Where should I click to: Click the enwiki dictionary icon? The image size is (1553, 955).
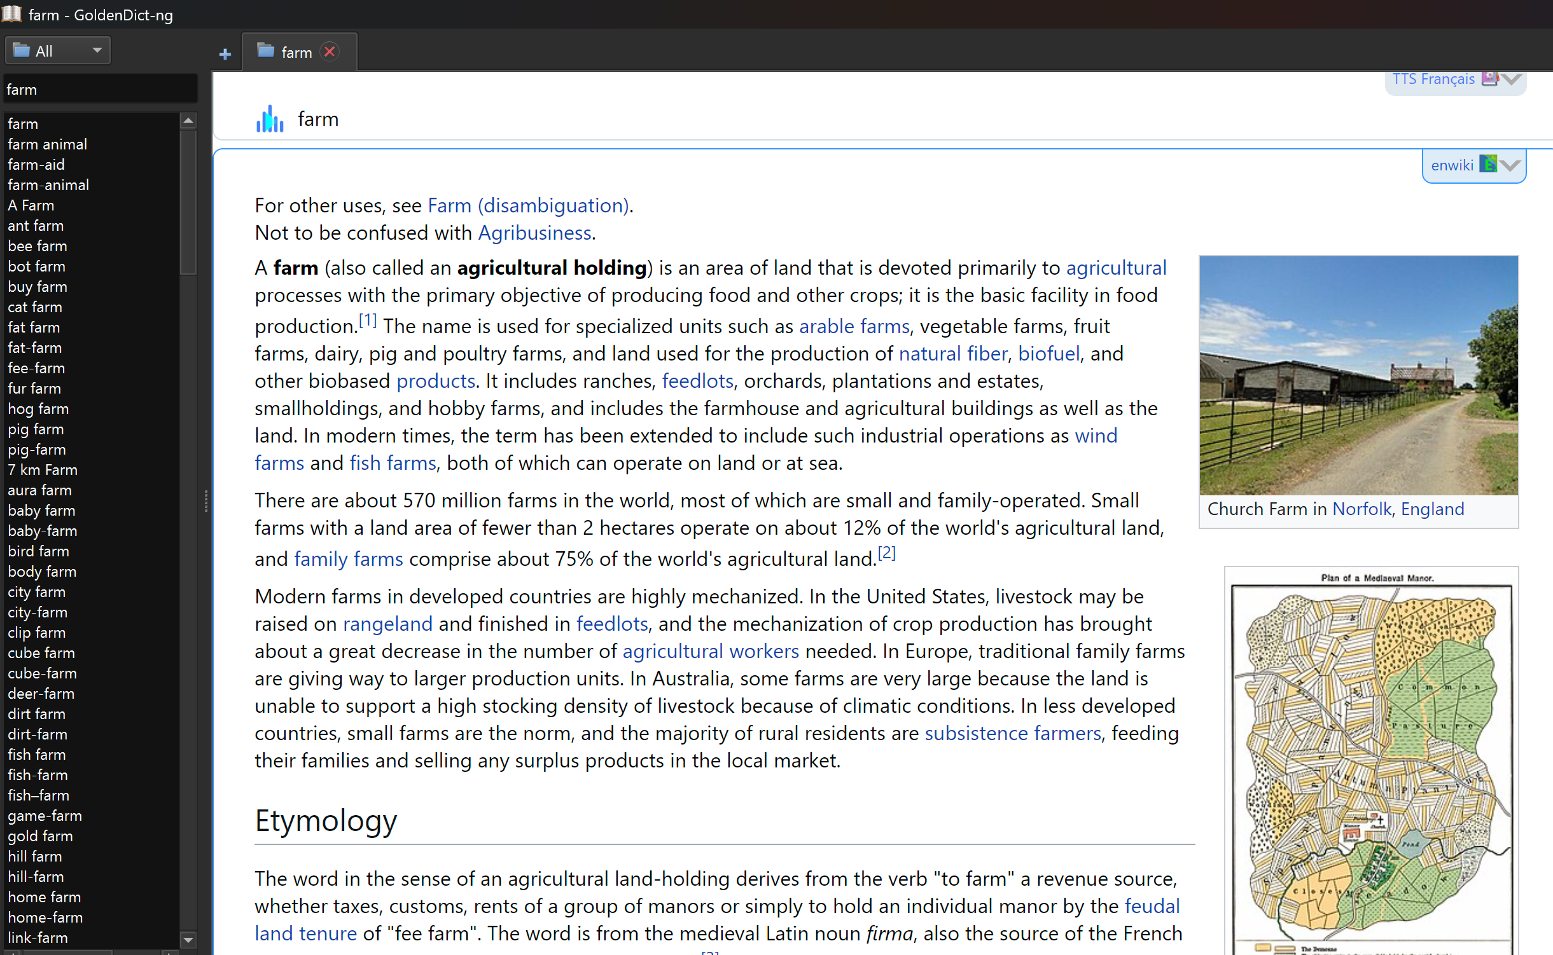1487,165
